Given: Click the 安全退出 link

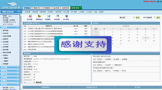Looking at the screenshot, I should click(12, 20).
